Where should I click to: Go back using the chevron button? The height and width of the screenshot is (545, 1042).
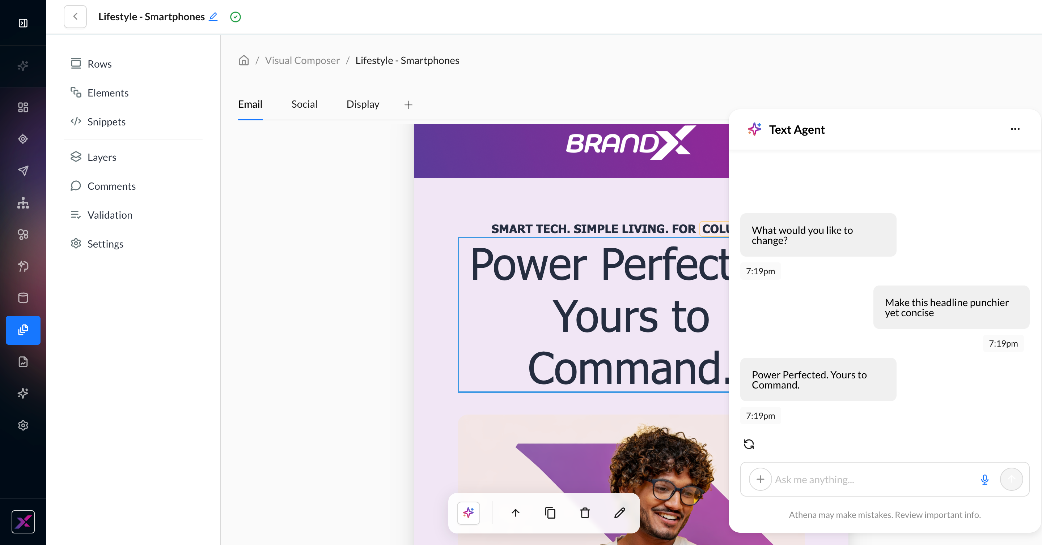click(75, 17)
